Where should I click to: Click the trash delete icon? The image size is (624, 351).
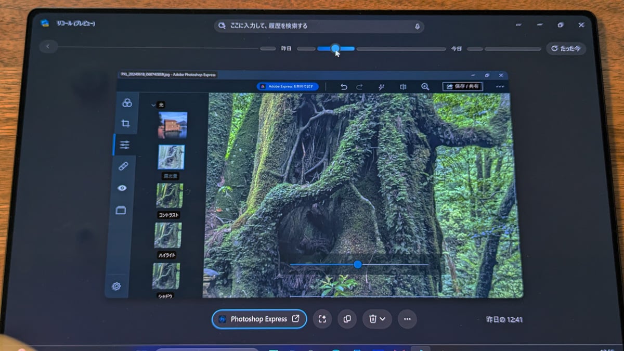click(x=373, y=319)
